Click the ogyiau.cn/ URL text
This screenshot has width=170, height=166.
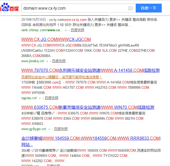click(x=29, y=98)
